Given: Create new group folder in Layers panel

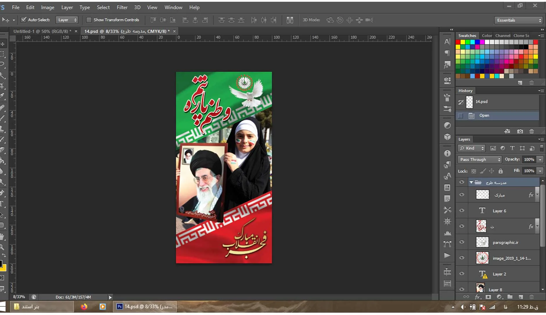Looking at the screenshot, I should pyautogui.click(x=510, y=297).
